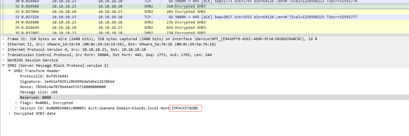Viewport: 409px width, 136px height.
Task: Select packet 34 in the list
Action: (x=204, y=22)
